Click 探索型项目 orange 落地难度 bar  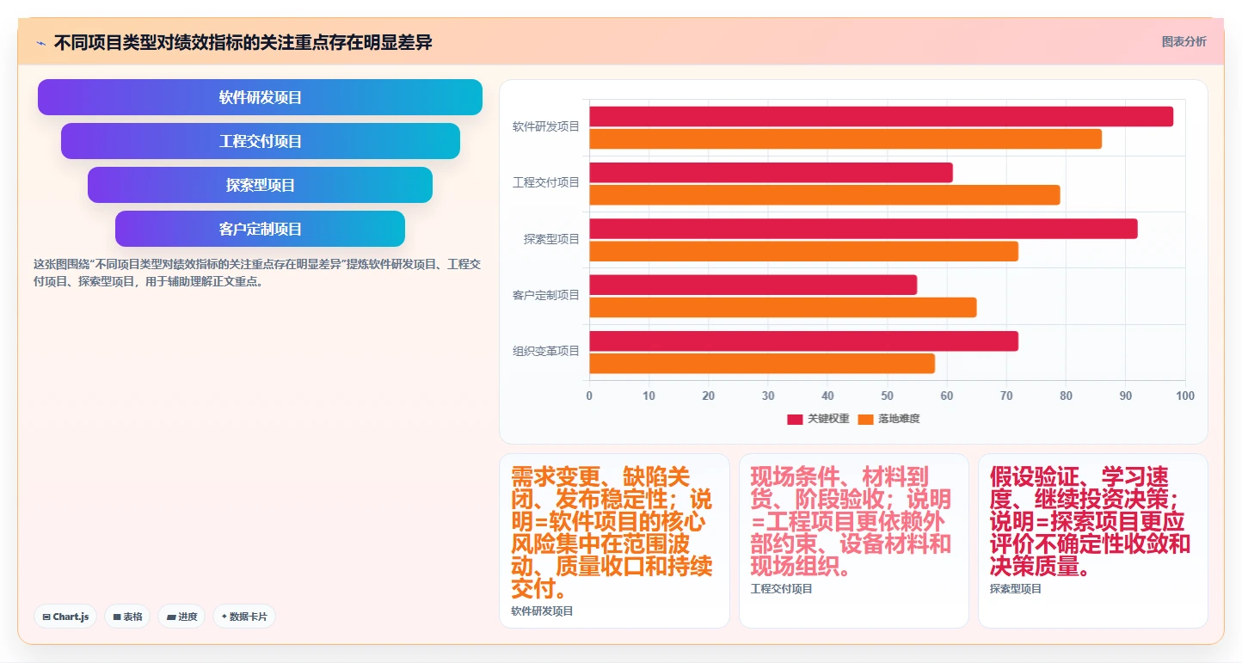pyautogui.click(x=803, y=251)
